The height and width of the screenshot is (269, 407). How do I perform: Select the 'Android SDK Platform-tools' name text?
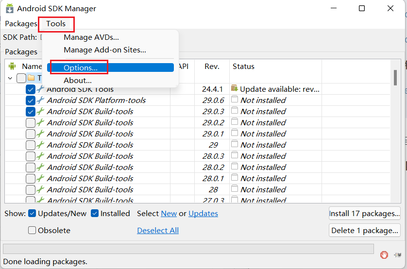coord(96,101)
